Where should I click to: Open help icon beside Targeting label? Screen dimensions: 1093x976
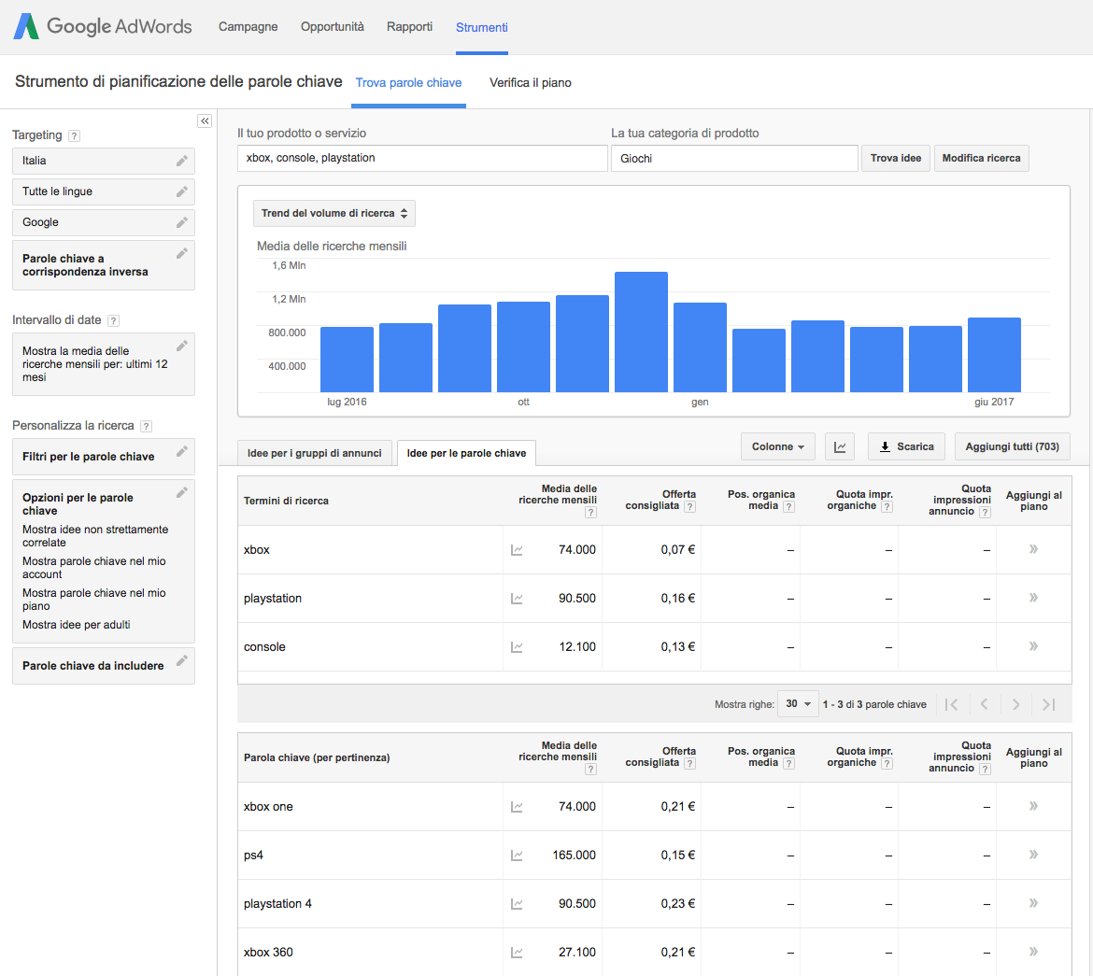(75, 136)
